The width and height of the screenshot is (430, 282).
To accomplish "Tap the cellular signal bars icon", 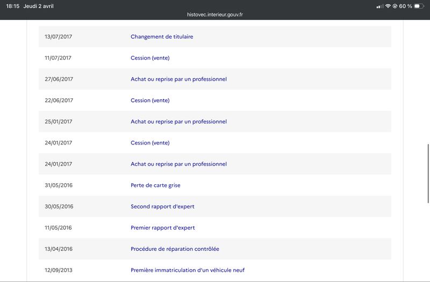I will click(380, 6).
